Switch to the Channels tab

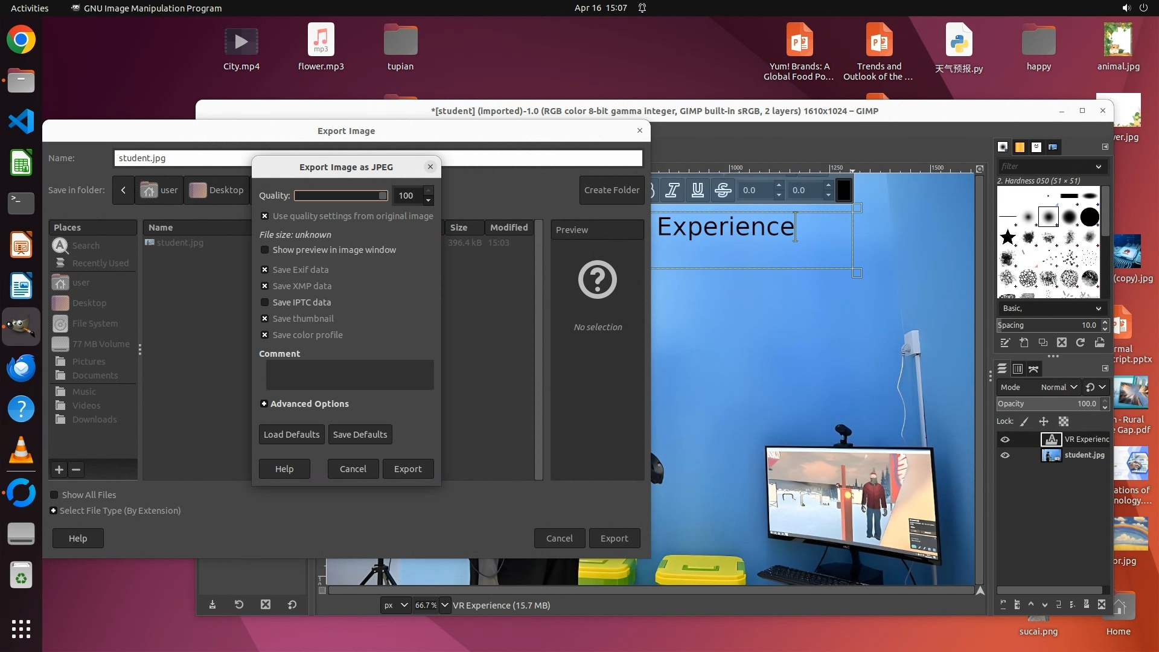click(1018, 369)
